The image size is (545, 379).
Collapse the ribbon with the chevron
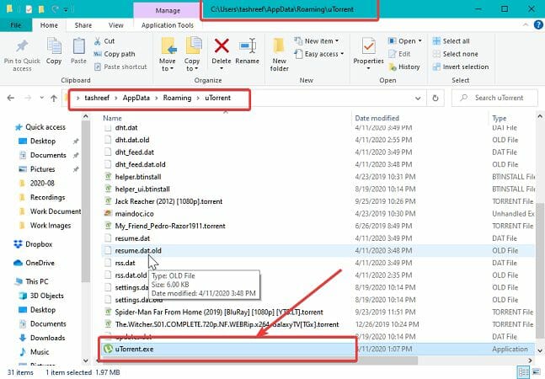(x=526, y=24)
